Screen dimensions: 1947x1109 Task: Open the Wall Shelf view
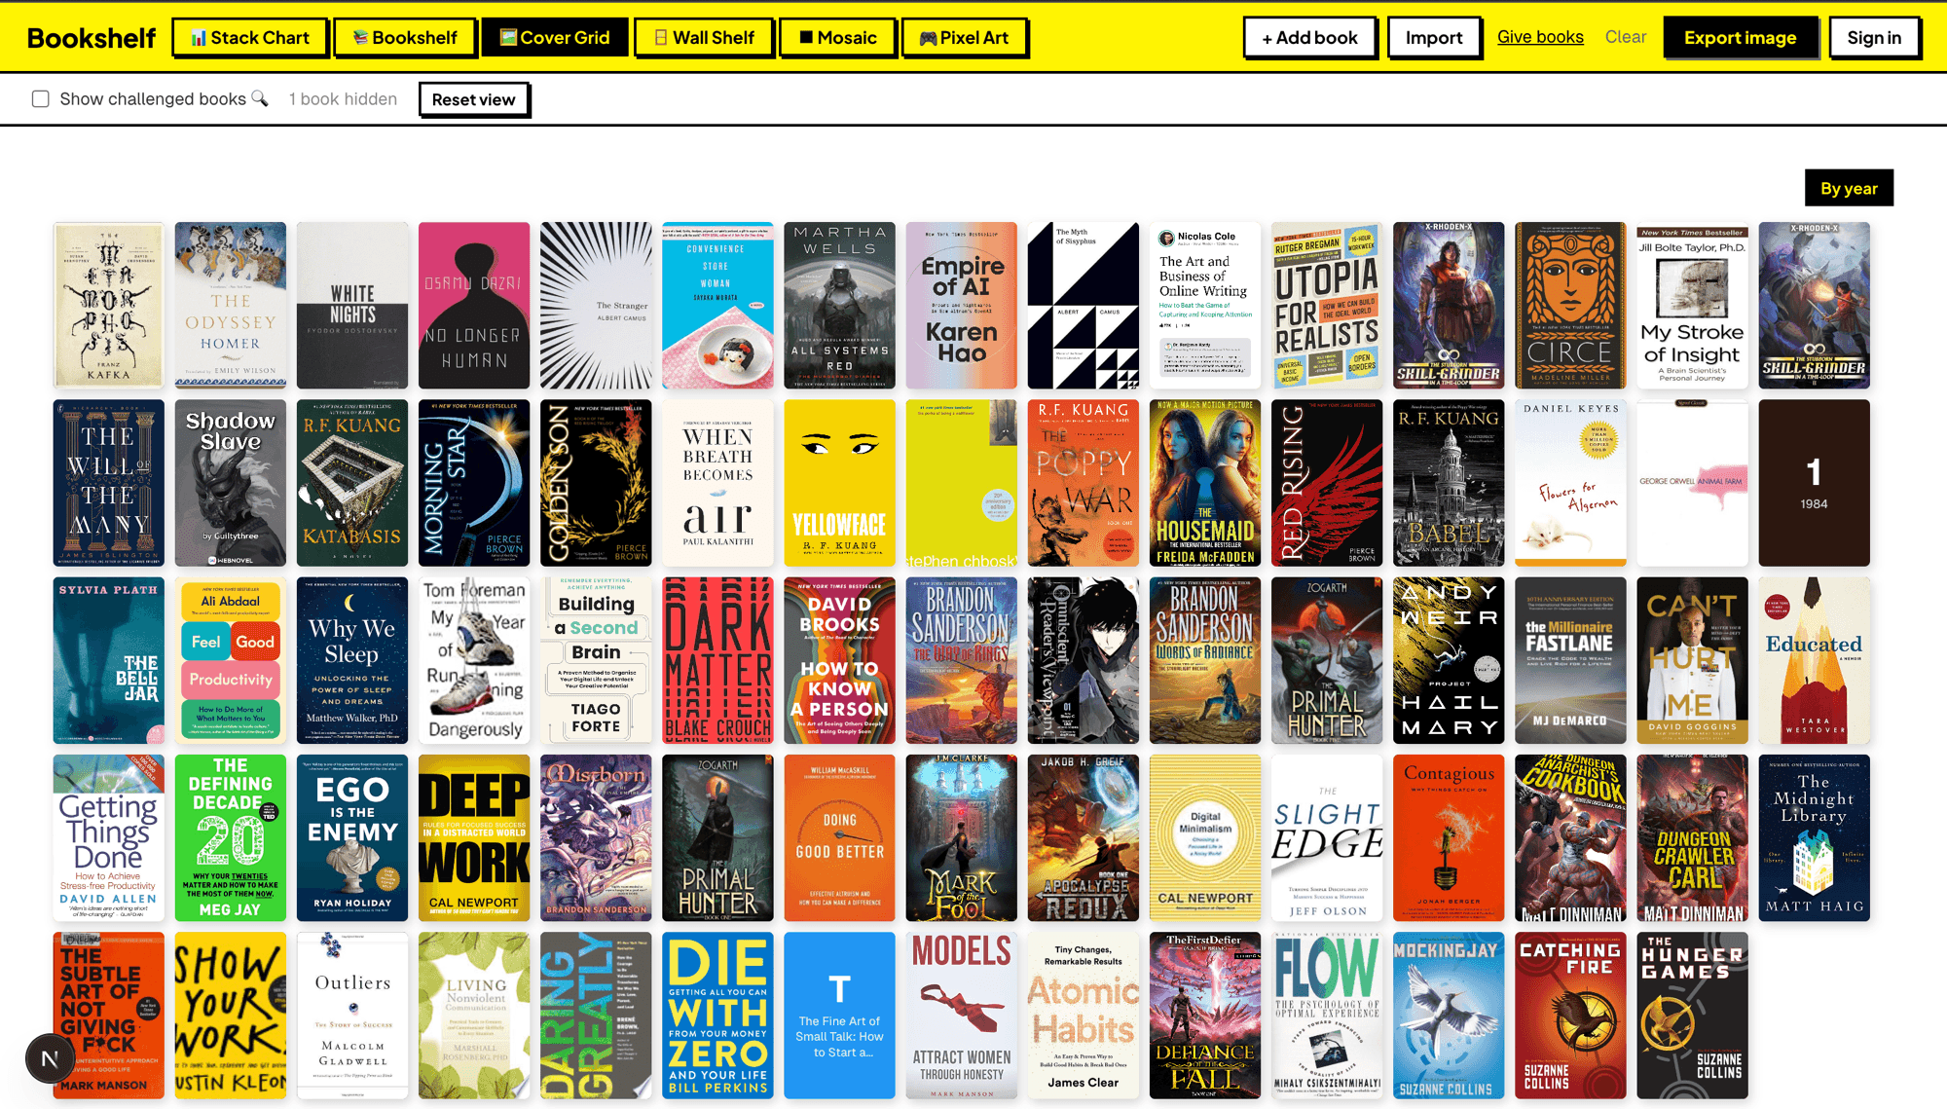tap(704, 38)
